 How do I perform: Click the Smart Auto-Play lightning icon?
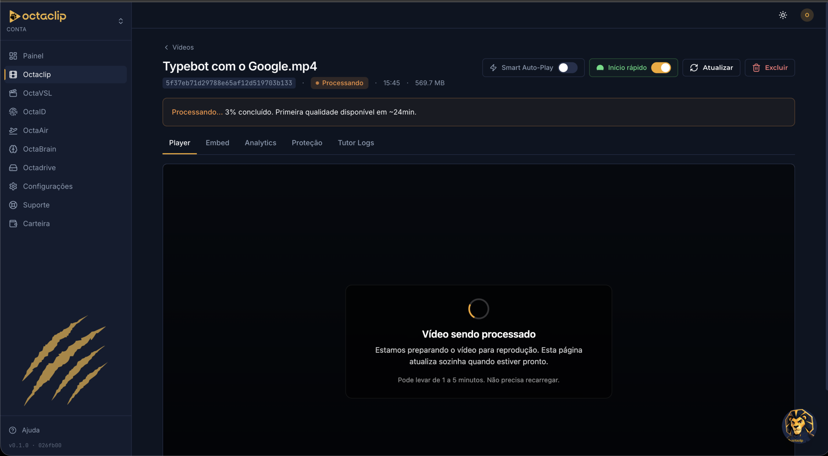(493, 68)
